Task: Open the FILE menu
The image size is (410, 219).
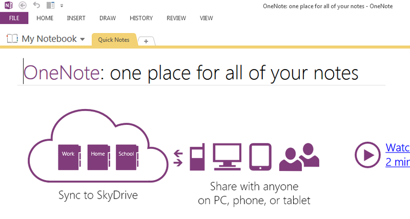Action: point(14,18)
